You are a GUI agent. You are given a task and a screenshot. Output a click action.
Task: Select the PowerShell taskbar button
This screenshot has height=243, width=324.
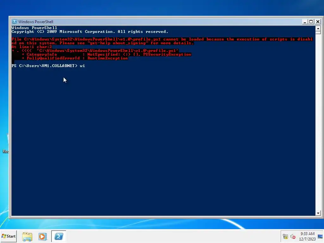point(59,236)
